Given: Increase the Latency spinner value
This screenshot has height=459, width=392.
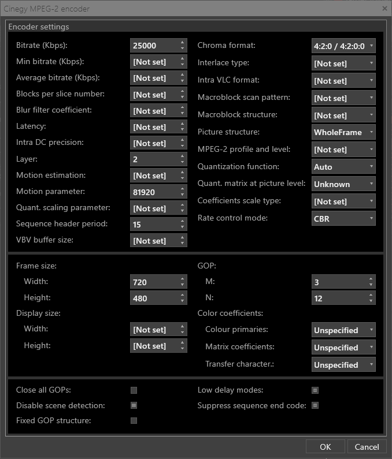Looking at the screenshot, I should click(182, 124).
